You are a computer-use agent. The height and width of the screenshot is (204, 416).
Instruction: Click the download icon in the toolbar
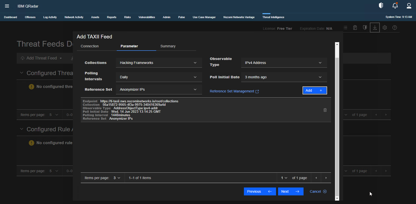[375, 28]
